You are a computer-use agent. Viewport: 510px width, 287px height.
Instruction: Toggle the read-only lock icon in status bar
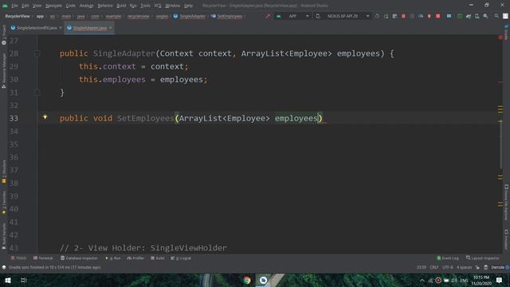tap(477, 267)
